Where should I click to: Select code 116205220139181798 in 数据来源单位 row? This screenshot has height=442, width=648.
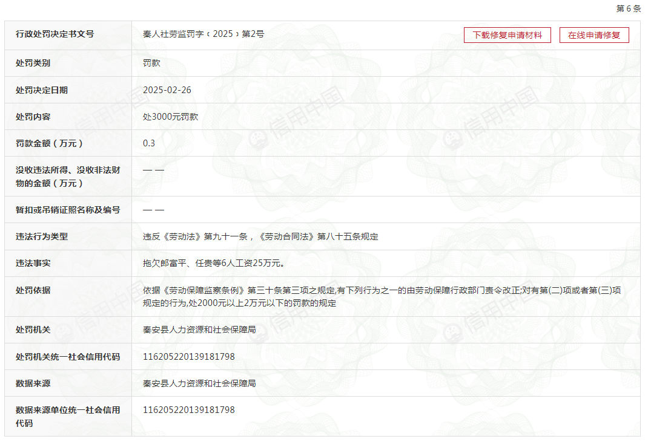point(189,410)
